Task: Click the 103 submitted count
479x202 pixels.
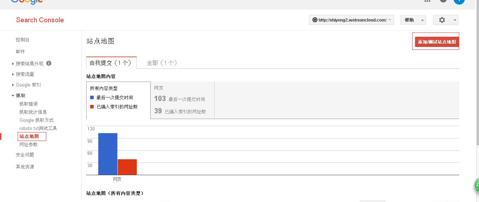Action: pyautogui.click(x=160, y=99)
